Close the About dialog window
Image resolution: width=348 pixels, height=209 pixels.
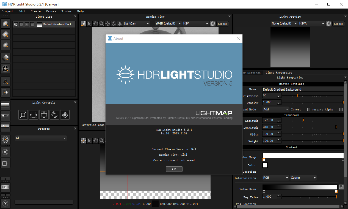[238, 39]
